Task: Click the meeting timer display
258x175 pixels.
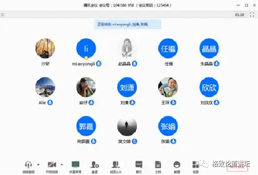Action: 239,15
